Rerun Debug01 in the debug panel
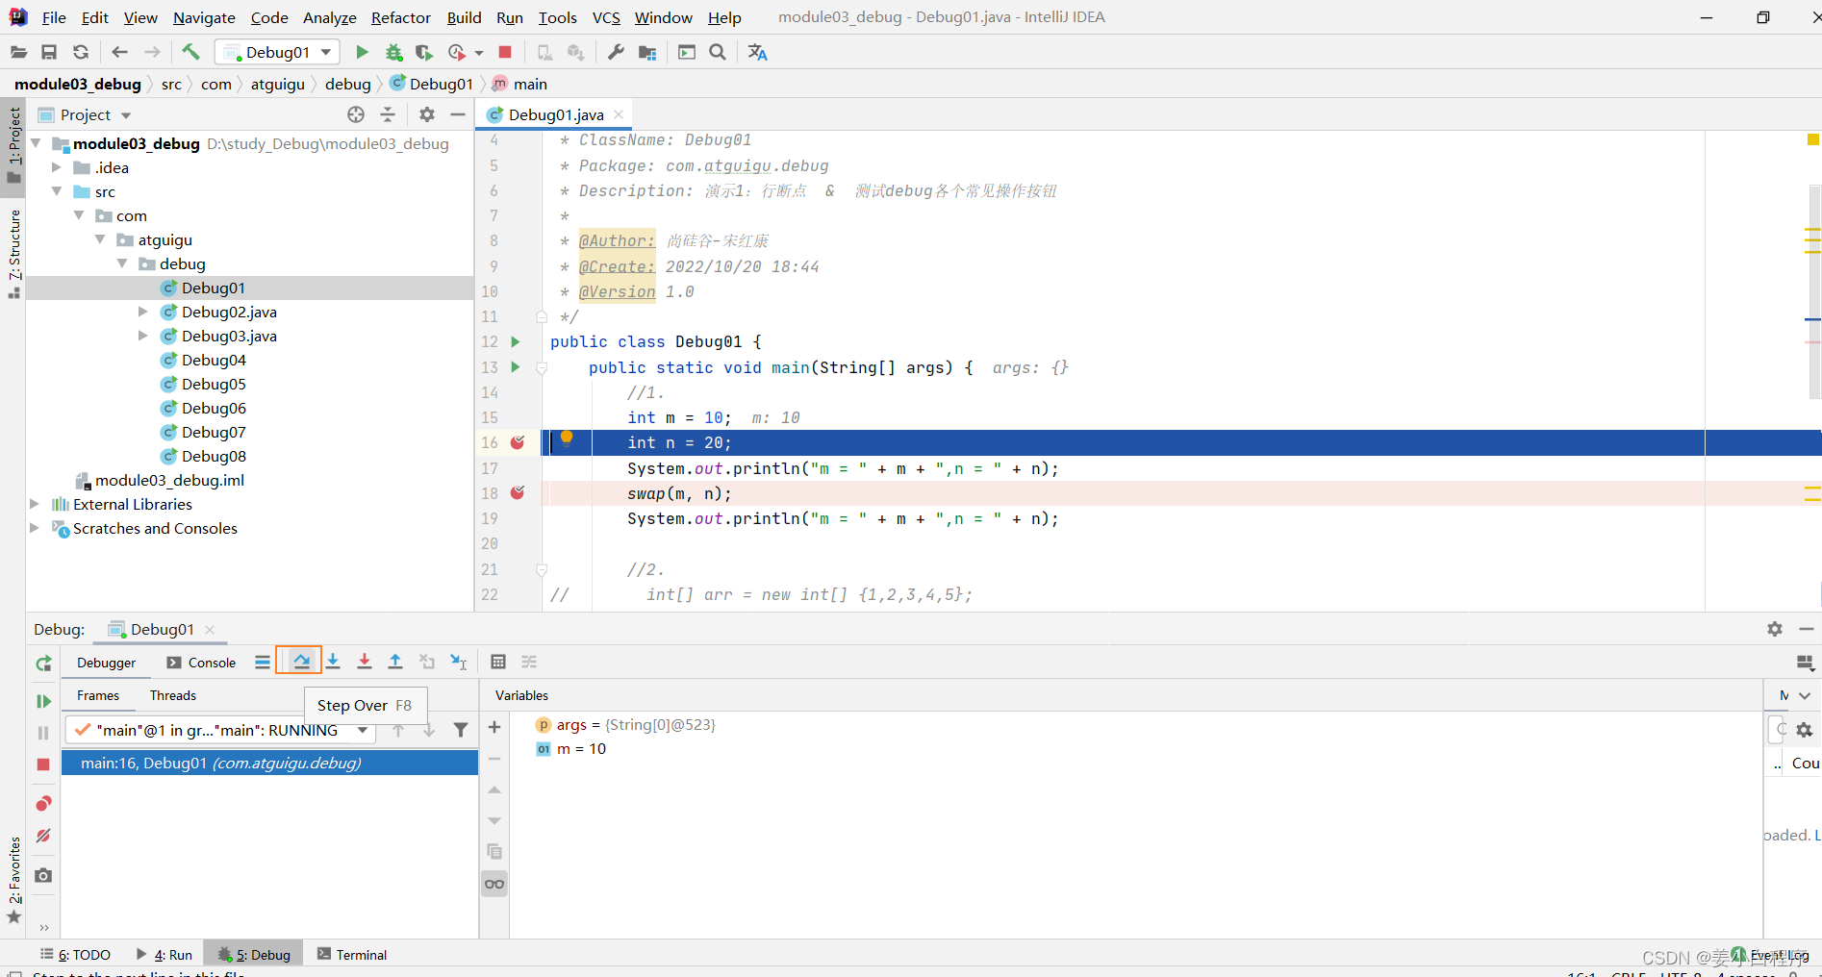The image size is (1822, 977). (43, 664)
